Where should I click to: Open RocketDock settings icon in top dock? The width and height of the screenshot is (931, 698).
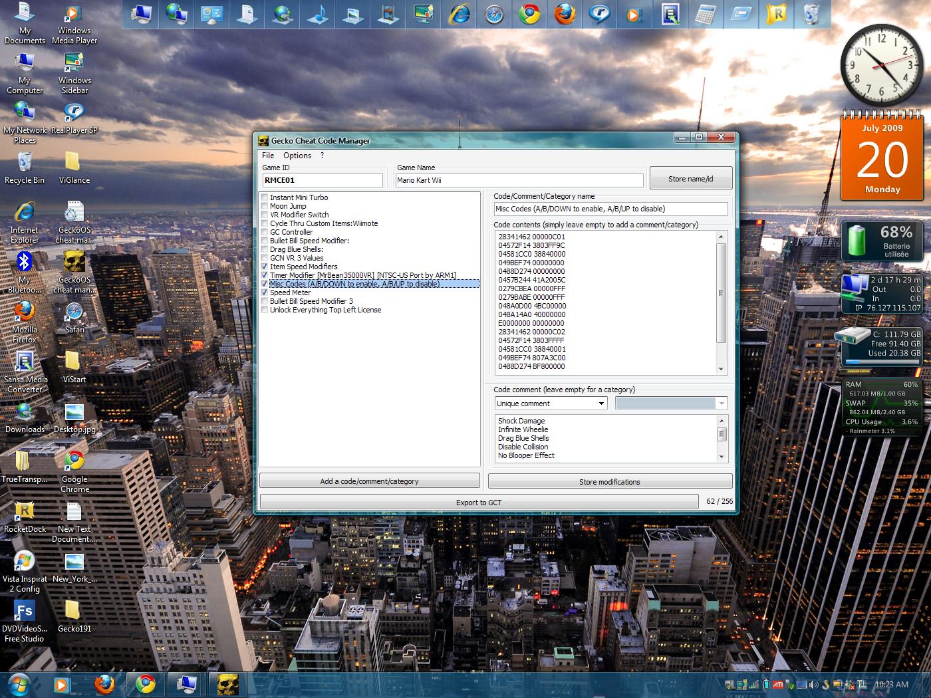[776, 13]
